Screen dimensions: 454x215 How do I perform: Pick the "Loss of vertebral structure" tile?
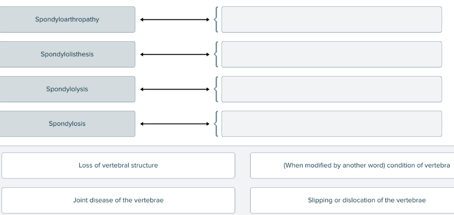(x=118, y=165)
